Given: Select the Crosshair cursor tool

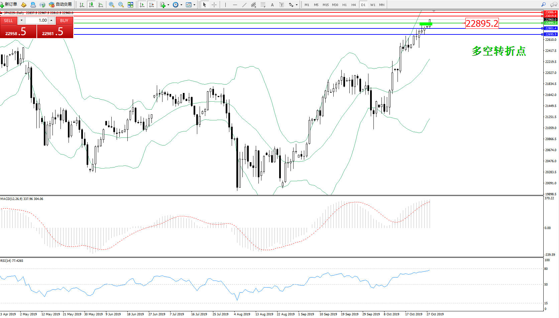Looking at the screenshot, I should point(214,5).
